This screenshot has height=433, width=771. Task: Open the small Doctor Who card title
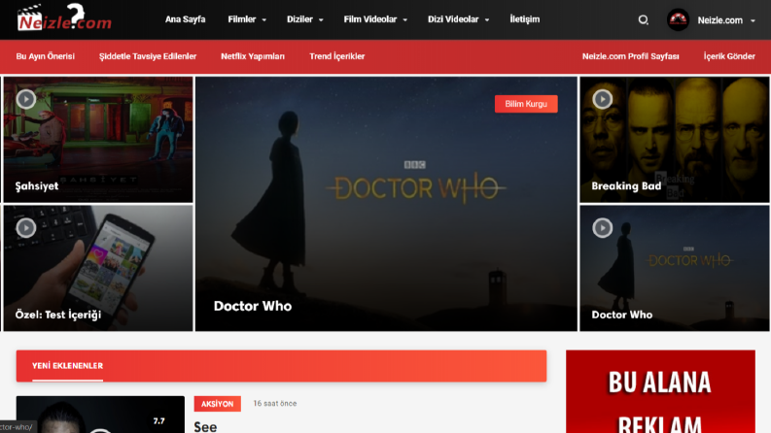pyautogui.click(x=622, y=315)
